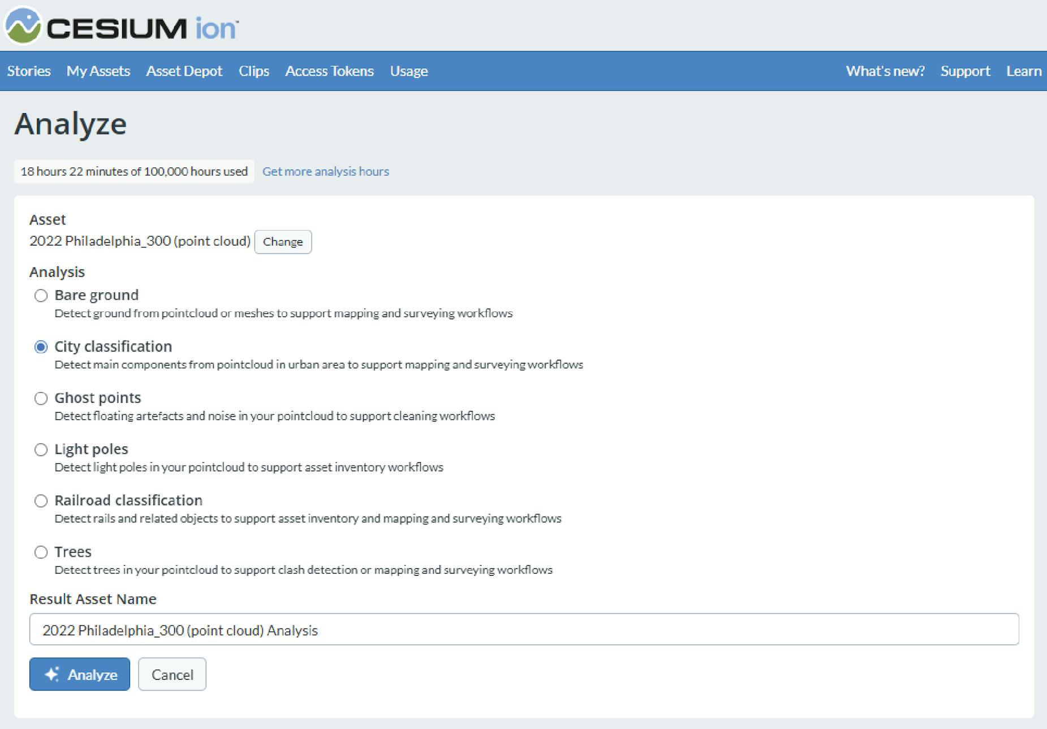The image size is (1047, 729).
Task: Navigate to the Stories section
Action: click(28, 71)
